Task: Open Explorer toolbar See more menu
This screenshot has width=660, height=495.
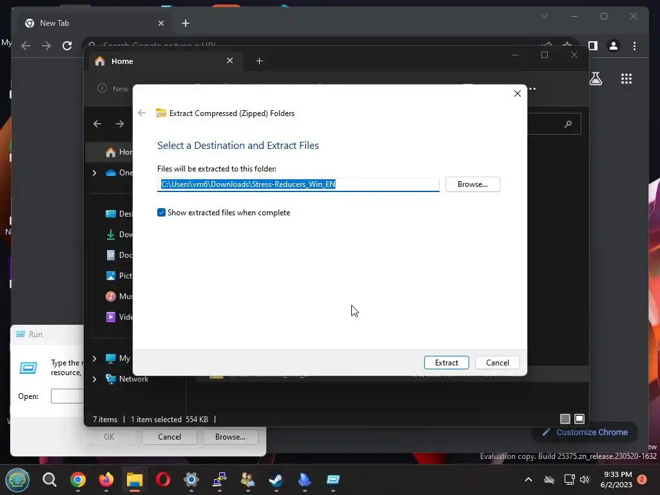Action: pyautogui.click(x=532, y=89)
